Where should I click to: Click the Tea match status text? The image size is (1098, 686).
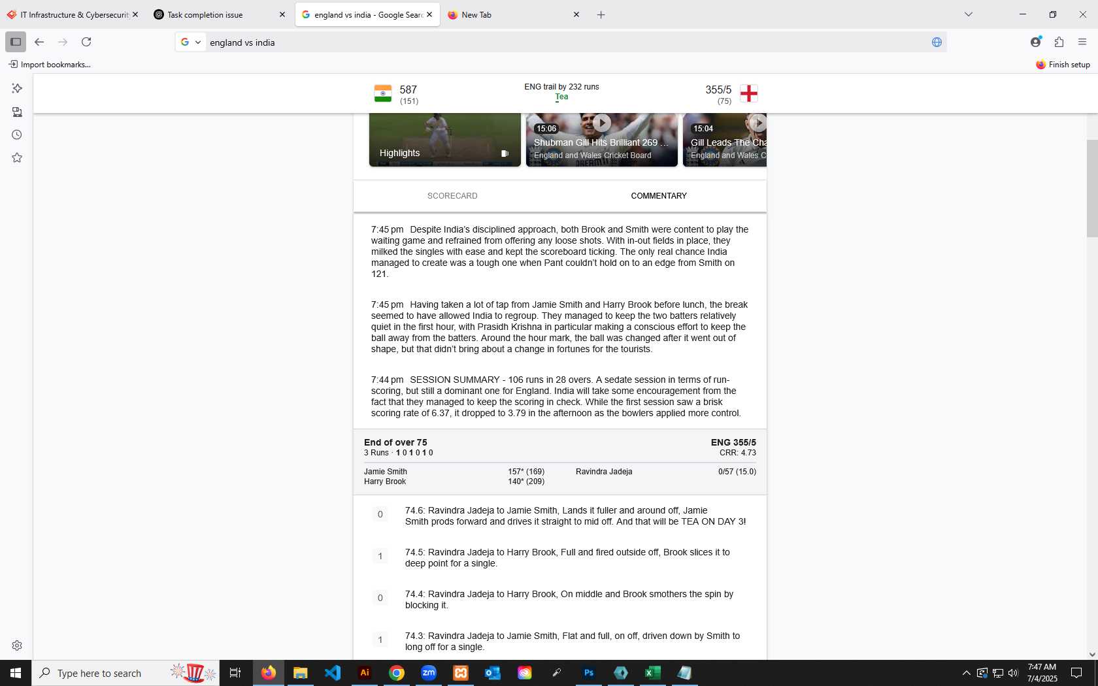(x=561, y=97)
